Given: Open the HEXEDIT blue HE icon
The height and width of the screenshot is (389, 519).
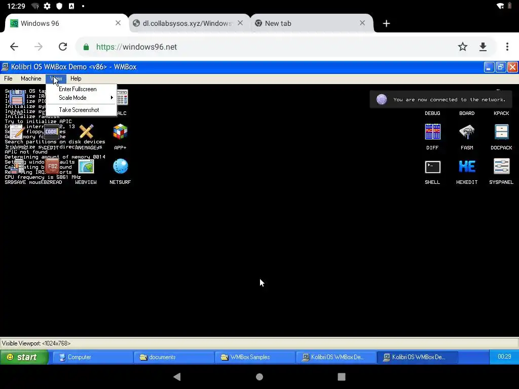Looking at the screenshot, I should pos(467,166).
